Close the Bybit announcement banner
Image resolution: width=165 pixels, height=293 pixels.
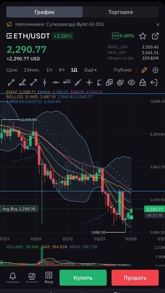(x=158, y=24)
